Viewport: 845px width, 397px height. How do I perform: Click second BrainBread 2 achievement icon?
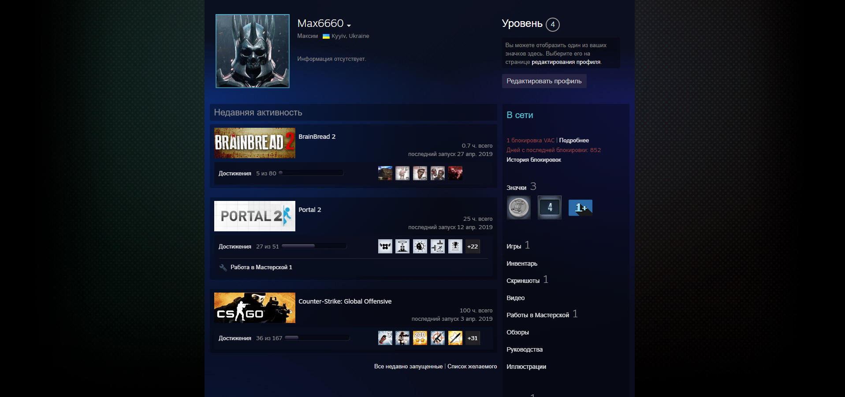(x=402, y=173)
